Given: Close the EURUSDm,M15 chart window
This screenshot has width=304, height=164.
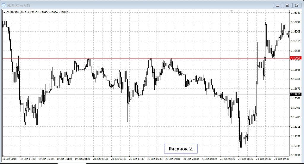Looking at the screenshot, I should (296, 5).
